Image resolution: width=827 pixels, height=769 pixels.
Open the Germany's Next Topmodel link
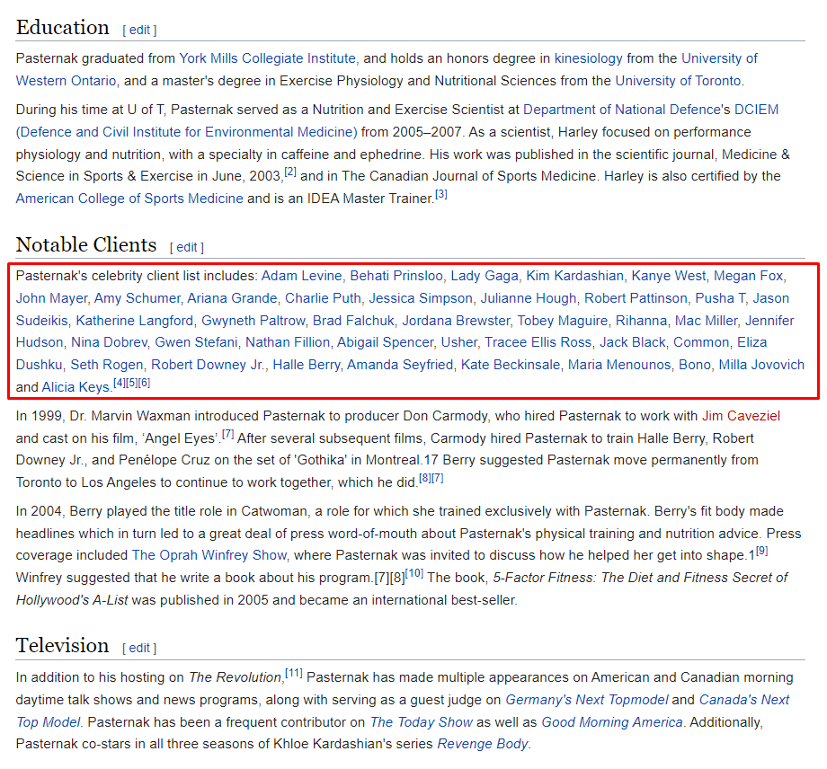point(587,700)
